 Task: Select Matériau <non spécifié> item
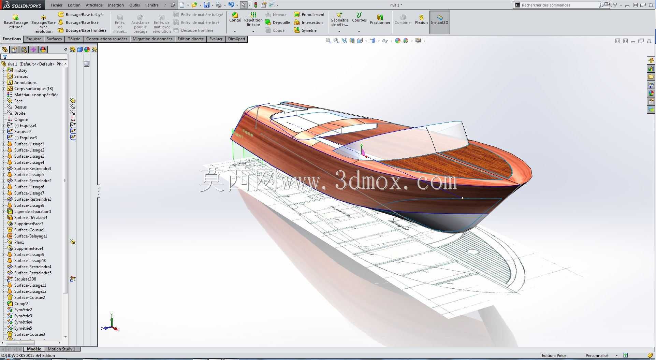[36, 95]
